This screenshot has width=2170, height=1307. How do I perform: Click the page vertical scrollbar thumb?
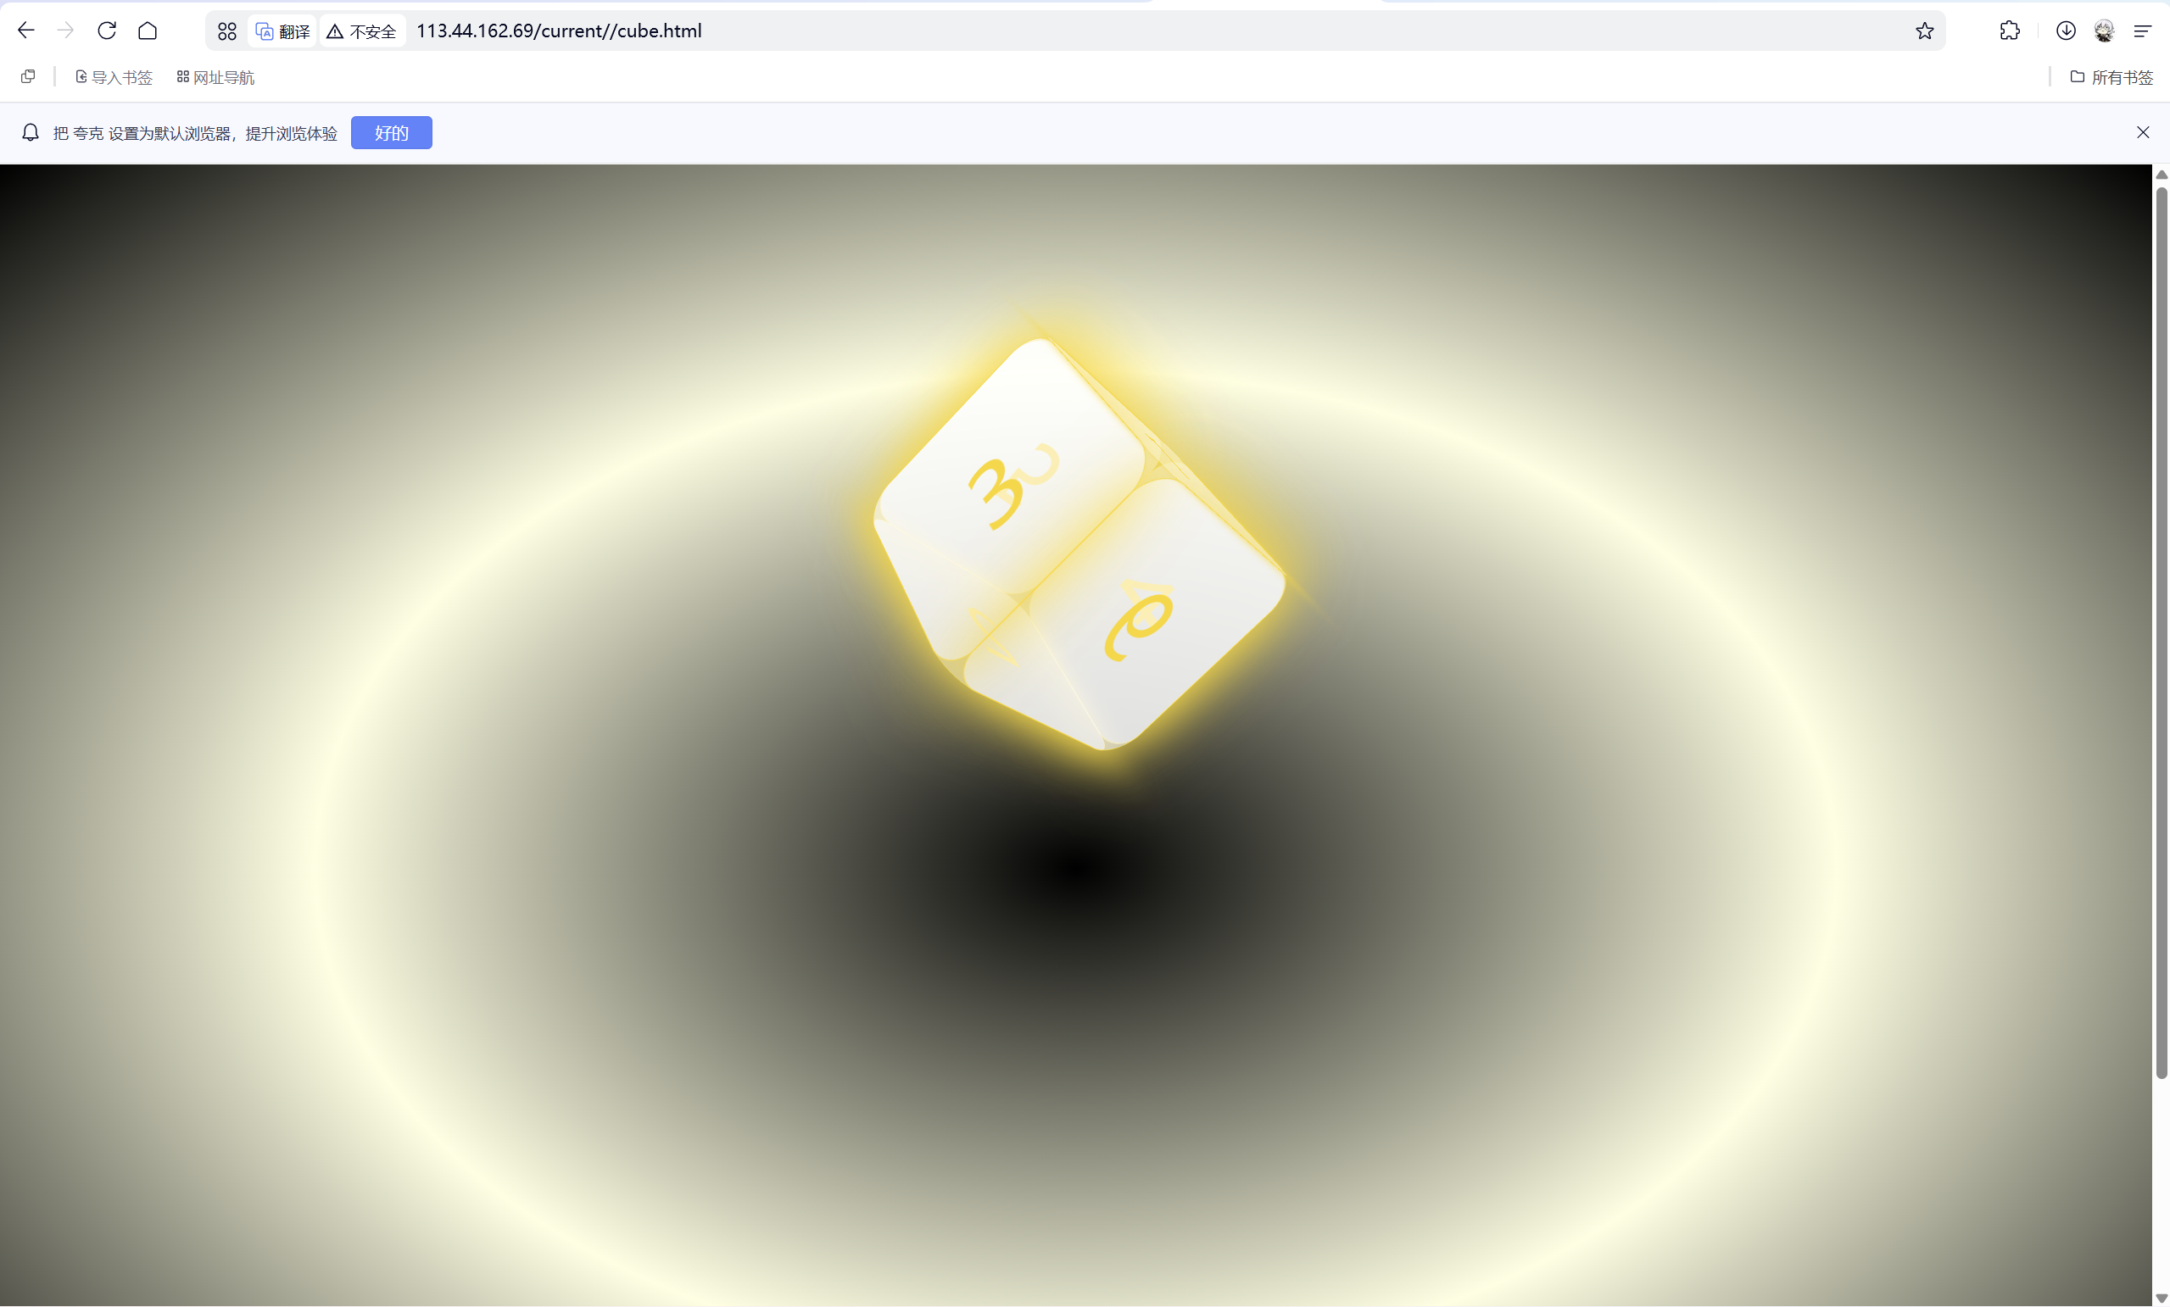2162,632
